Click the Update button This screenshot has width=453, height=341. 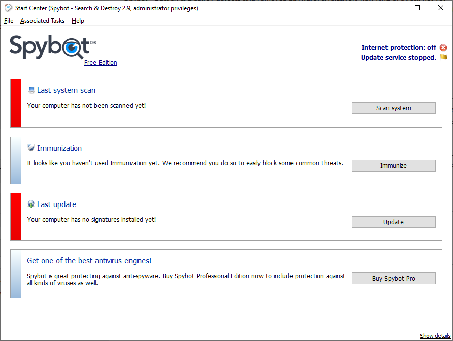point(394,222)
